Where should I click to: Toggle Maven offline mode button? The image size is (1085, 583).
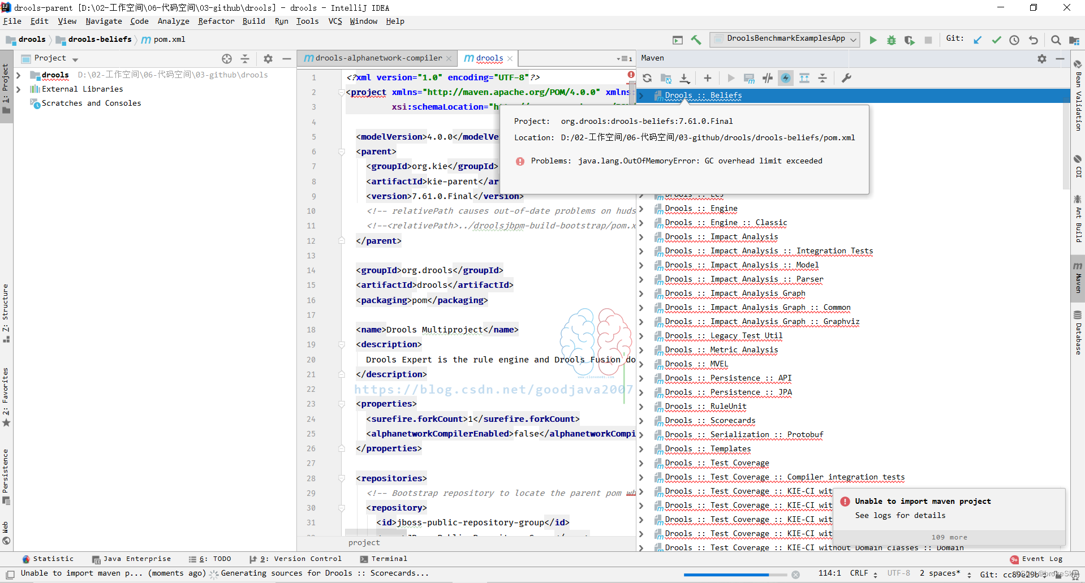(767, 78)
